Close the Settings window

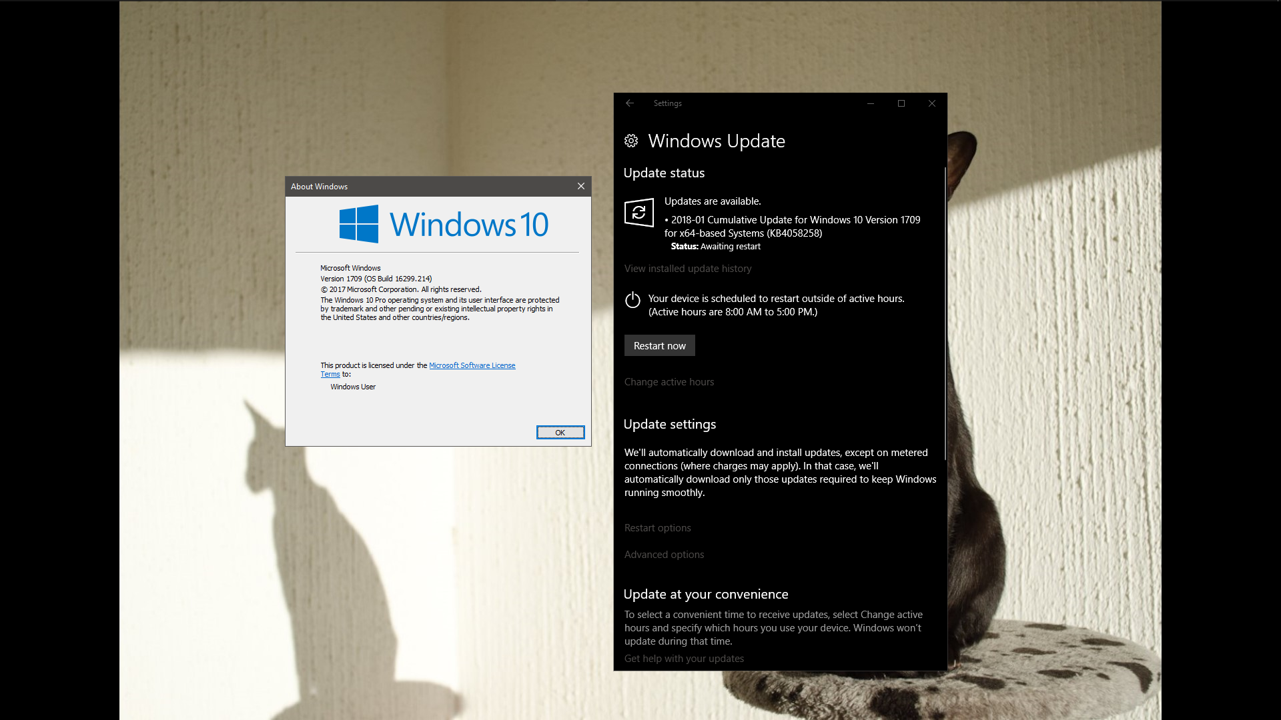click(x=931, y=103)
